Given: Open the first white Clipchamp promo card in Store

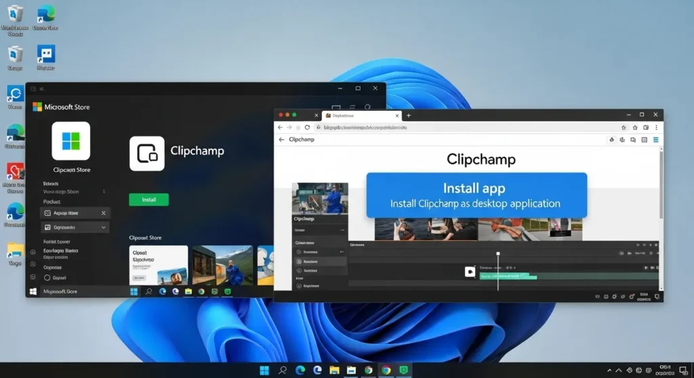Looking at the screenshot, I should pyautogui.click(x=159, y=265).
